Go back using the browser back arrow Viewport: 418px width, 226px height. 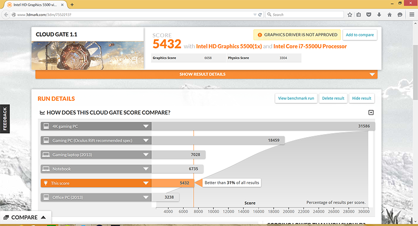[6, 14]
